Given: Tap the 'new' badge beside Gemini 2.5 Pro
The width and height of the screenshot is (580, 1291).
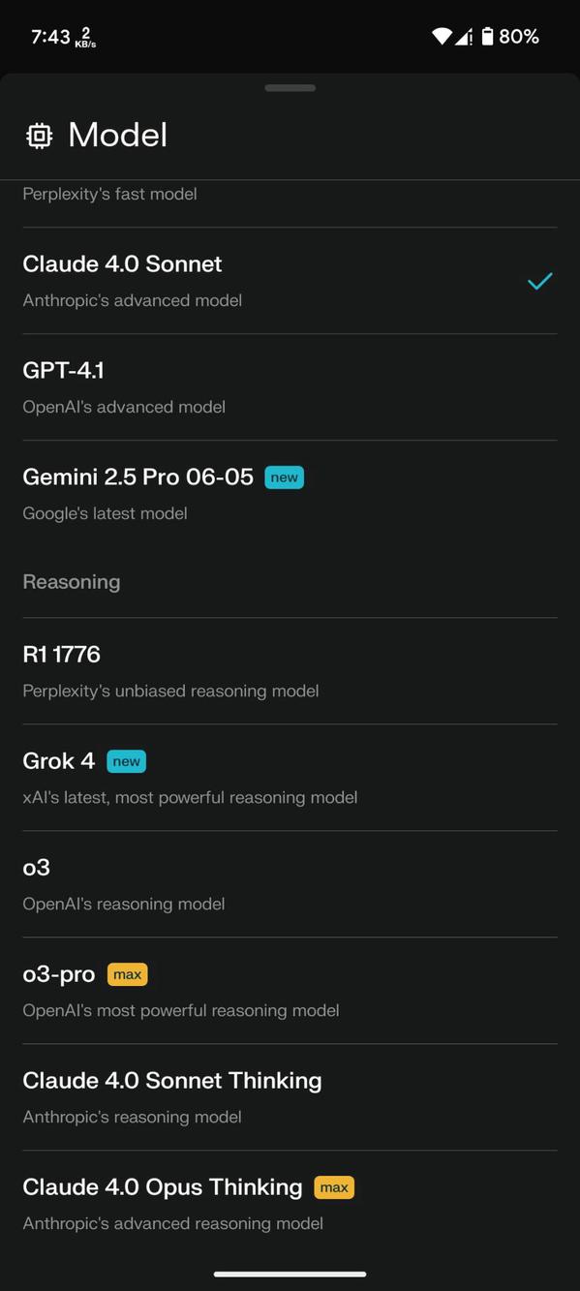Looking at the screenshot, I should 284,476.
